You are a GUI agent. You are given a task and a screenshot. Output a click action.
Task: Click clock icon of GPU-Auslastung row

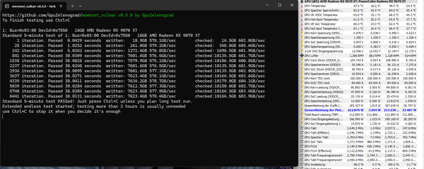pyautogui.click(x=302, y=164)
